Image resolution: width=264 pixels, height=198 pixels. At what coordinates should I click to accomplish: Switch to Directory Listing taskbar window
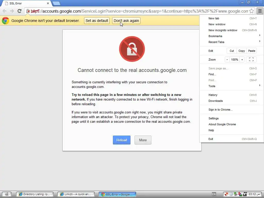[x=35, y=194]
